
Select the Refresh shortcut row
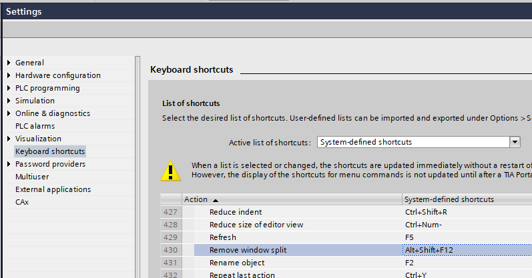click(x=223, y=237)
